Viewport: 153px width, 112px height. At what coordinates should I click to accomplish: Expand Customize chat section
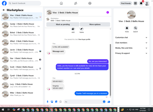131,37
